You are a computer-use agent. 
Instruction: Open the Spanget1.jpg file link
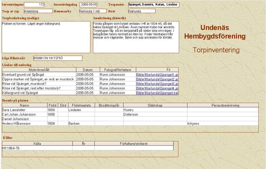coord(157,75)
